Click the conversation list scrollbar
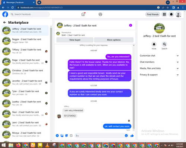 [x=51, y=55]
